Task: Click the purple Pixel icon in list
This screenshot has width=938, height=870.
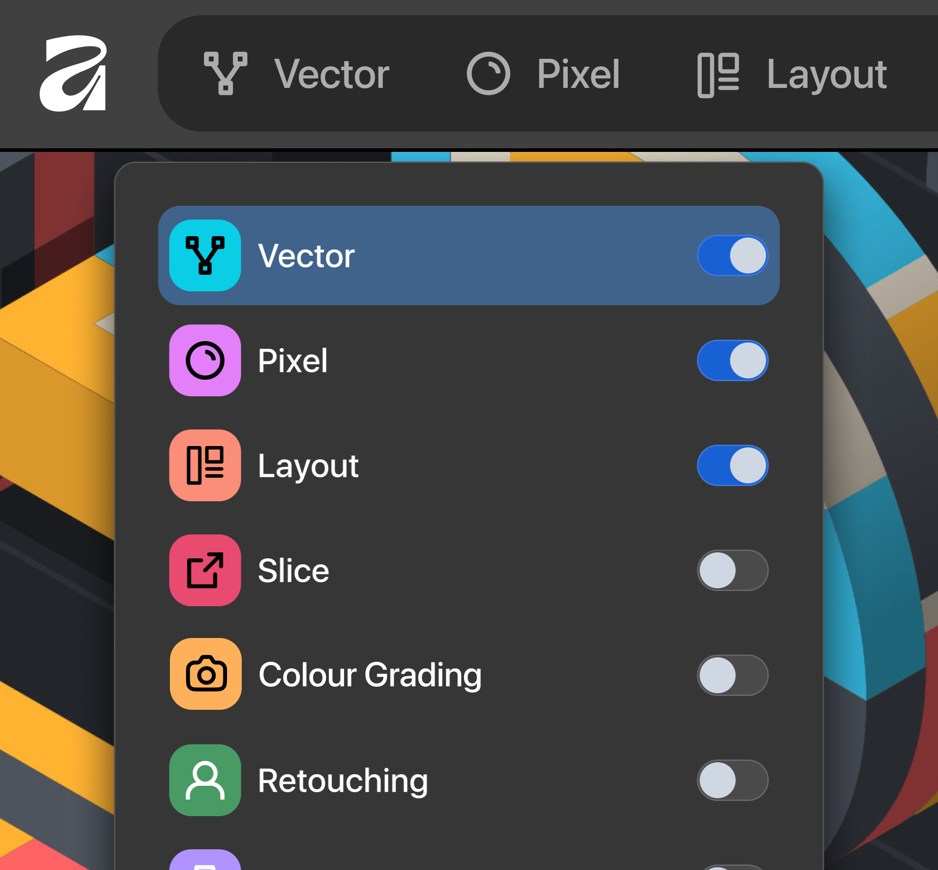Action: [x=205, y=360]
